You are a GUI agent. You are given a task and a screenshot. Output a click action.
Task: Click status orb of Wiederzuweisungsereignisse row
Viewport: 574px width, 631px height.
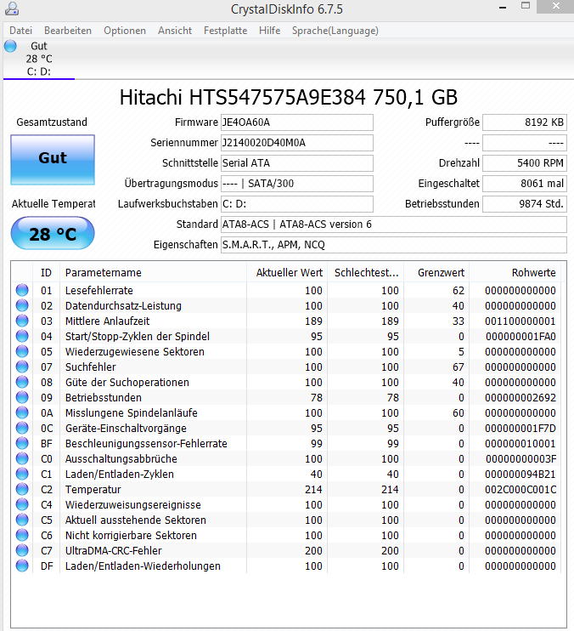point(22,504)
